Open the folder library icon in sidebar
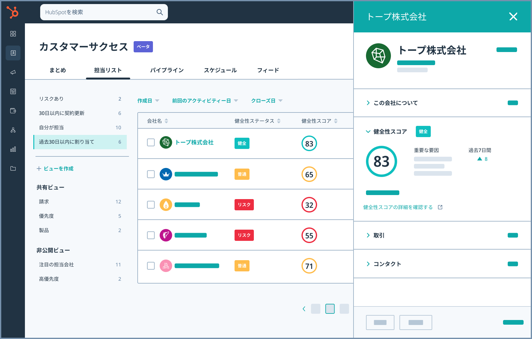This screenshot has width=532, height=339. 13,169
